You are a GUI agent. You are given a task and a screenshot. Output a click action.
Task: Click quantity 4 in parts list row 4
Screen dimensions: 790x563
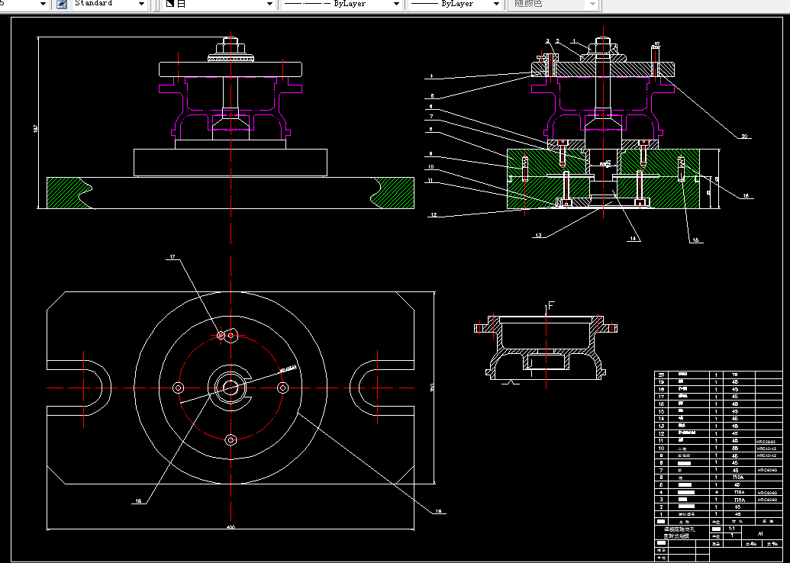[x=716, y=492]
